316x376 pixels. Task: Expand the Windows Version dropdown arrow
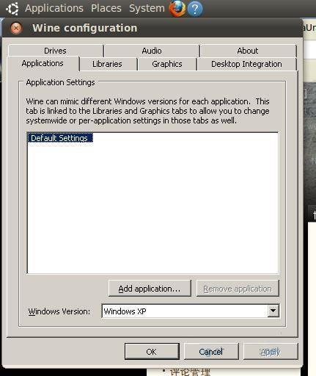pos(273,311)
